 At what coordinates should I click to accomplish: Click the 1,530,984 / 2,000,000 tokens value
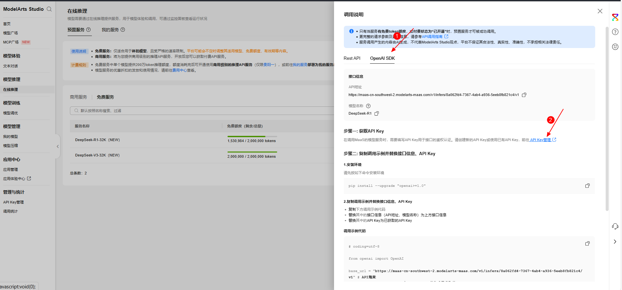251,141
